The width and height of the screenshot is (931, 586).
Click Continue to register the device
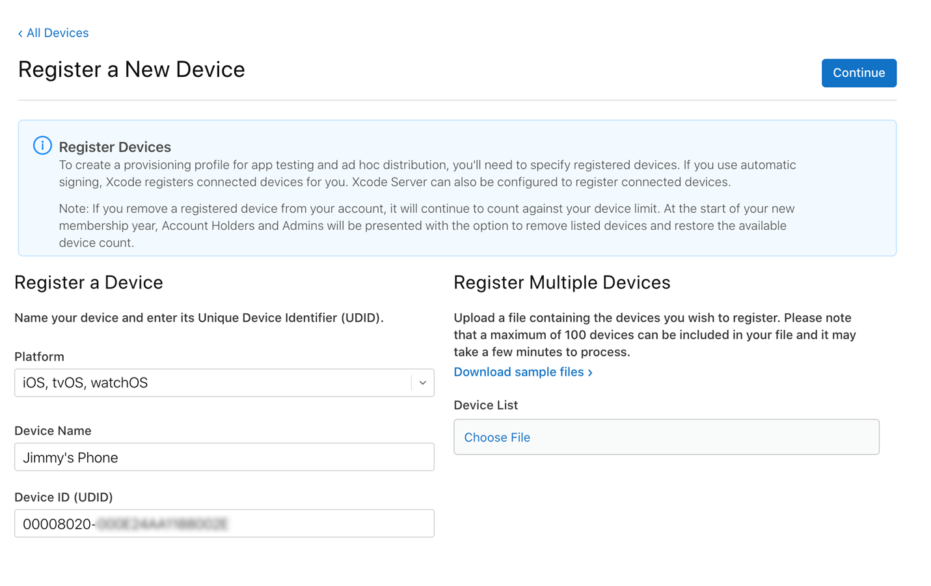[x=858, y=73]
